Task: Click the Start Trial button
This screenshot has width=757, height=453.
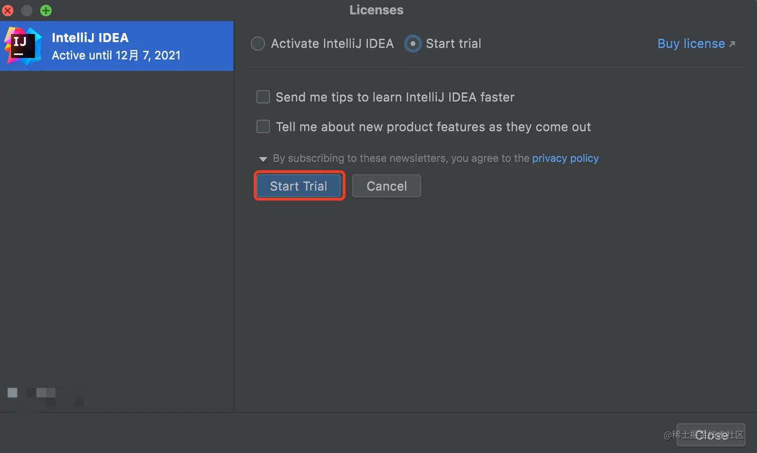Action: click(299, 186)
